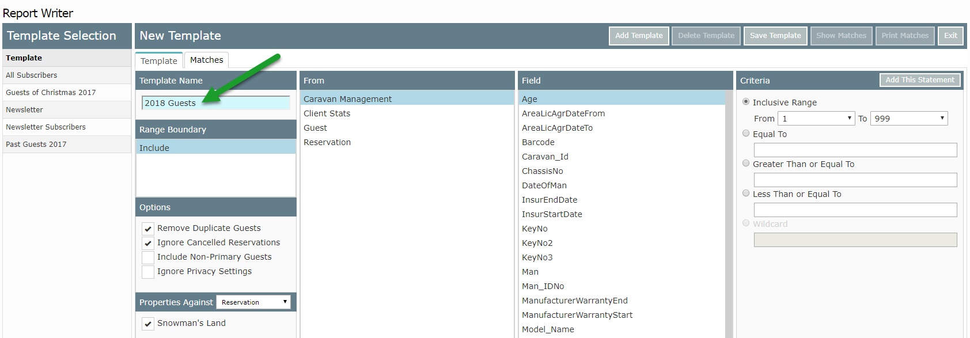Viewport: 970px width, 338px height.
Task: Select Past Guests 2017 template
Action: pyautogui.click(x=67, y=145)
